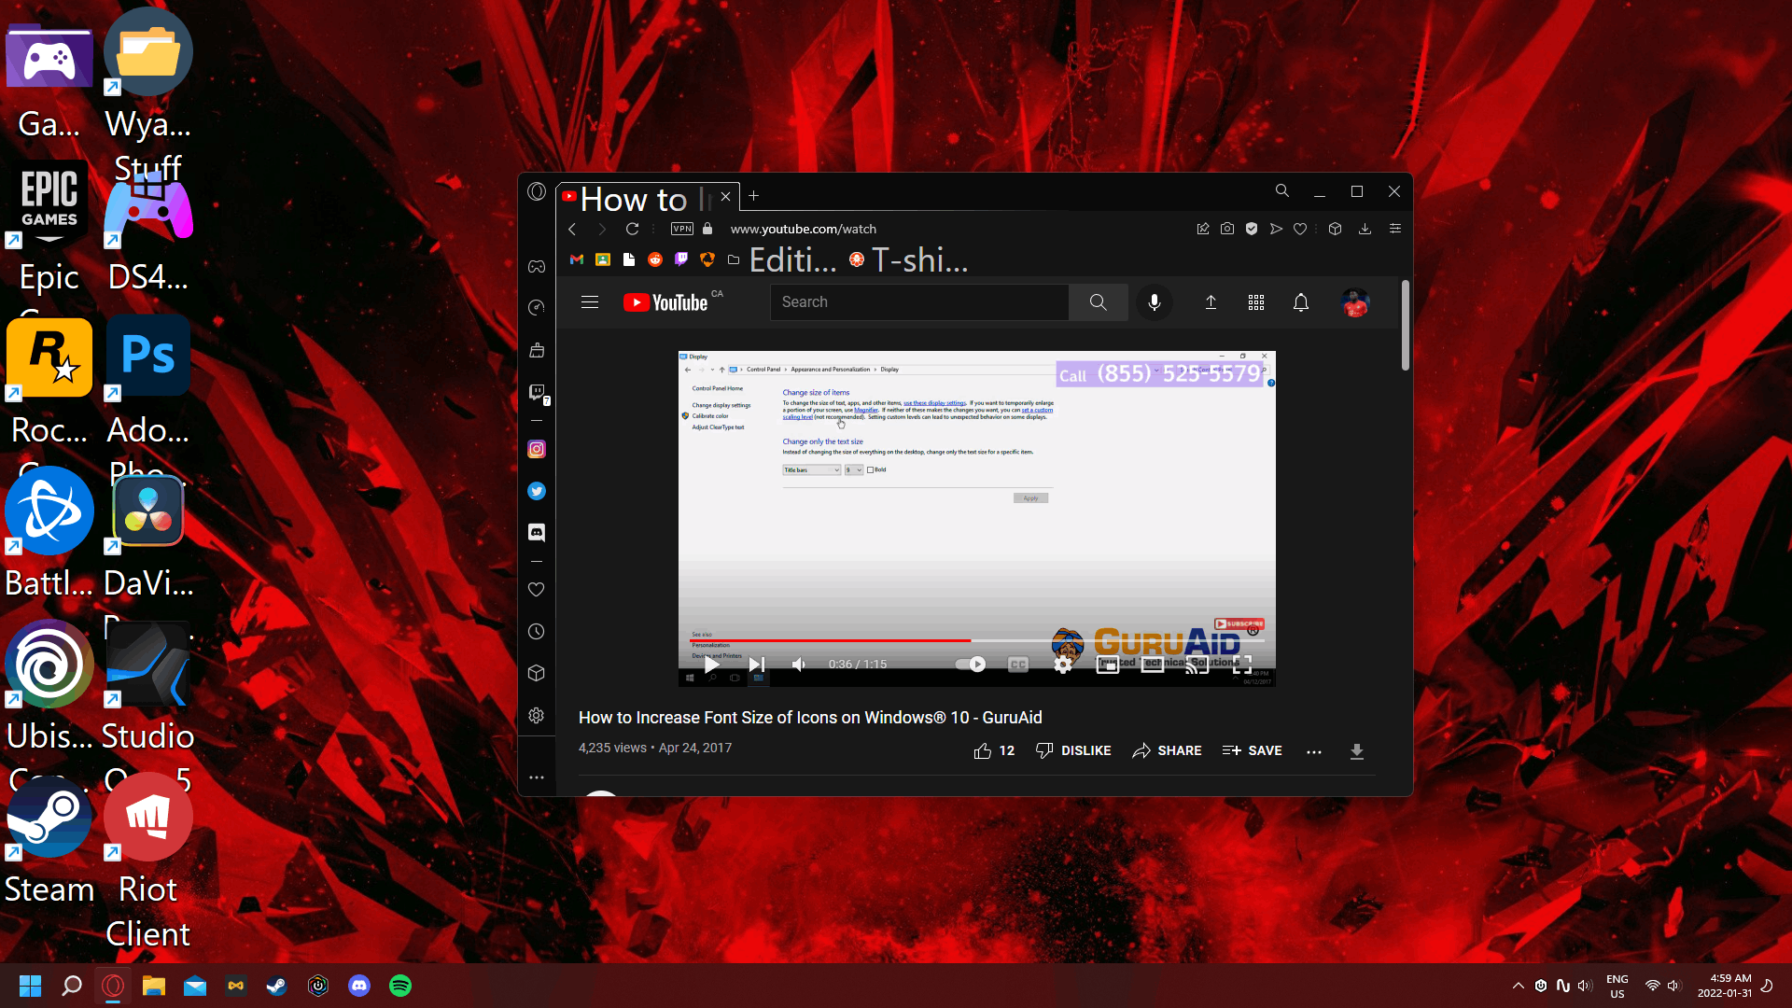Open the T-shi... bookmark bar item

(x=909, y=260)
